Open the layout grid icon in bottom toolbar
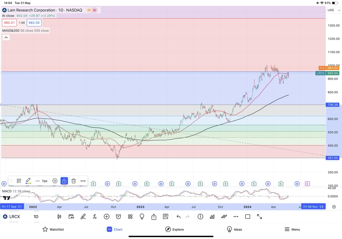This screenshot has width=342, height=239. (130, 217)
